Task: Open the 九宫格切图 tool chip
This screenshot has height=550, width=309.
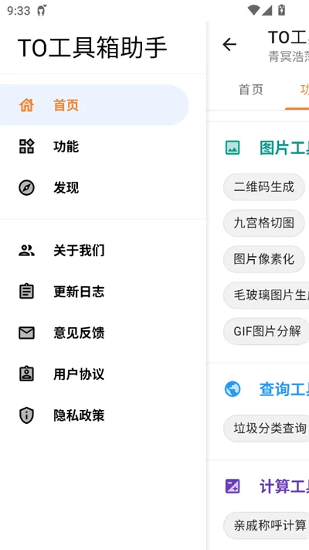Action: (x=263, y=223)
